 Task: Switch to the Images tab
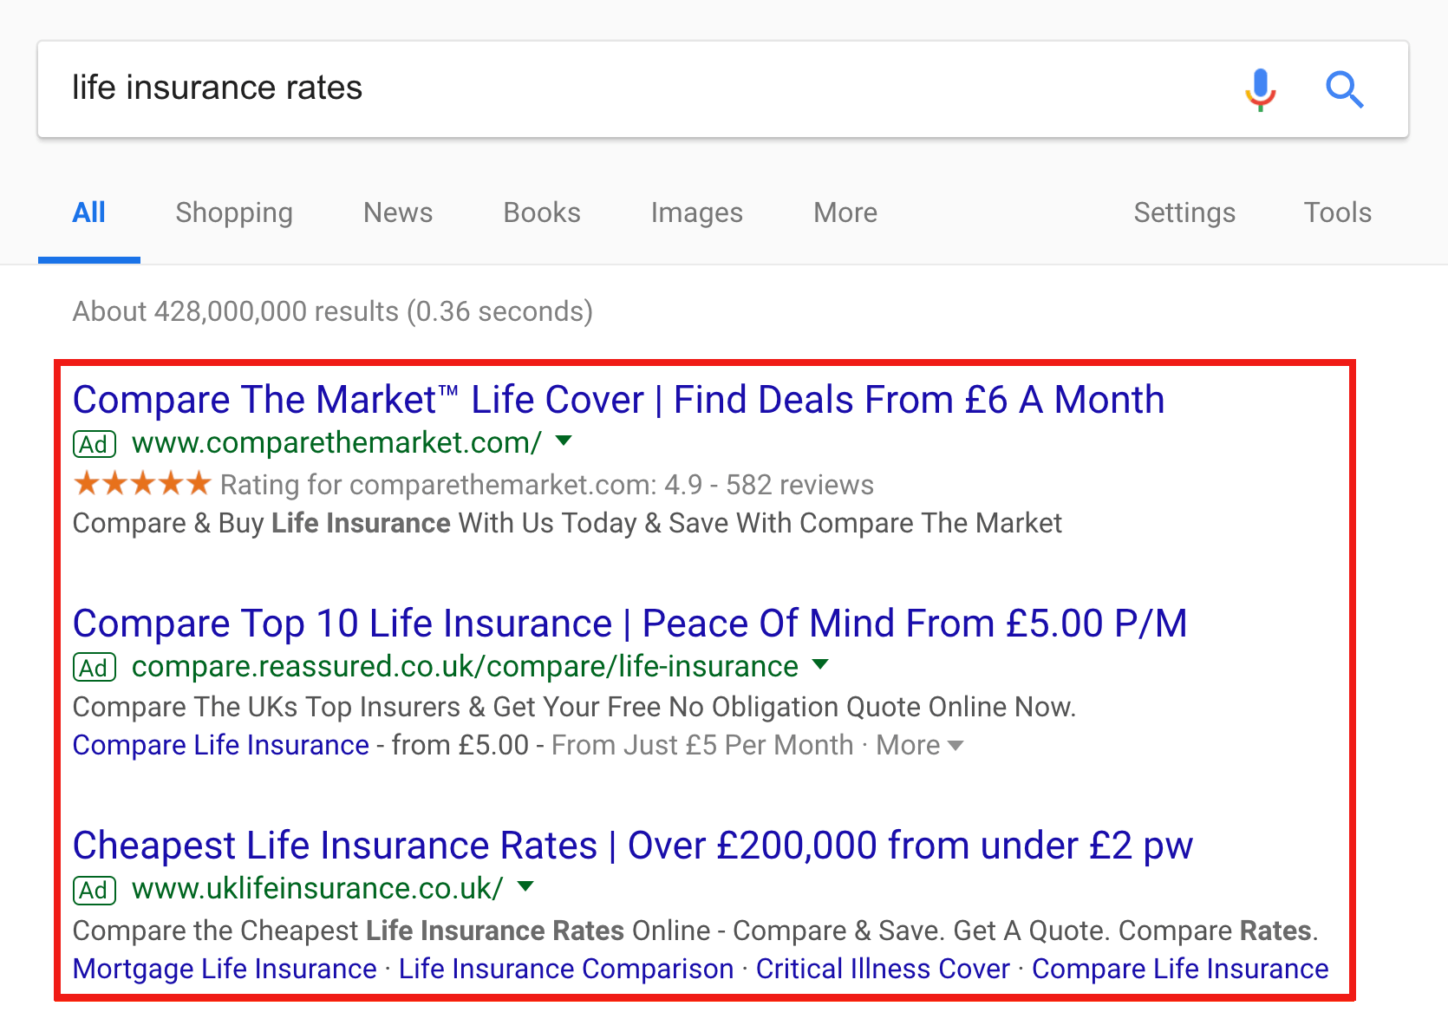click(x=697, y=212)
